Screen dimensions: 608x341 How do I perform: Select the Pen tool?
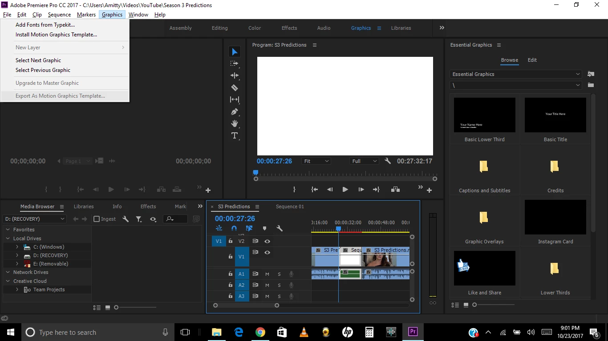click(235, 111)
